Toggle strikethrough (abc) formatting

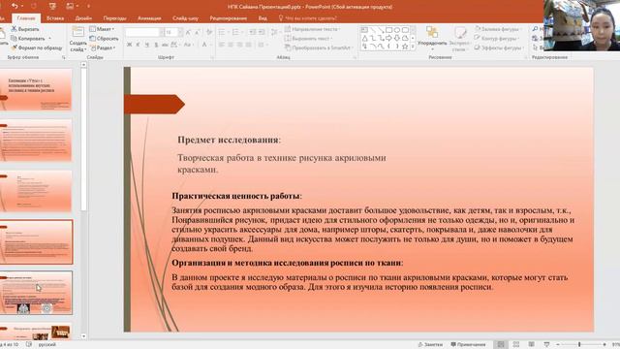click(165, 45)
